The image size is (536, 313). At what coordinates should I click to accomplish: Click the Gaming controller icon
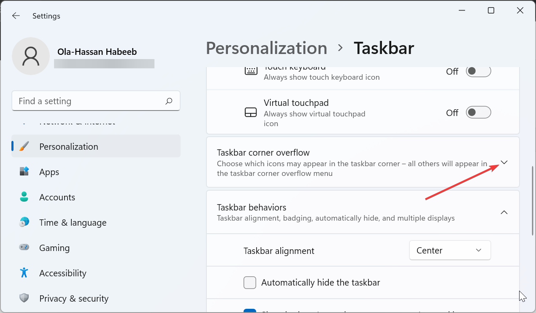point(24,248)
